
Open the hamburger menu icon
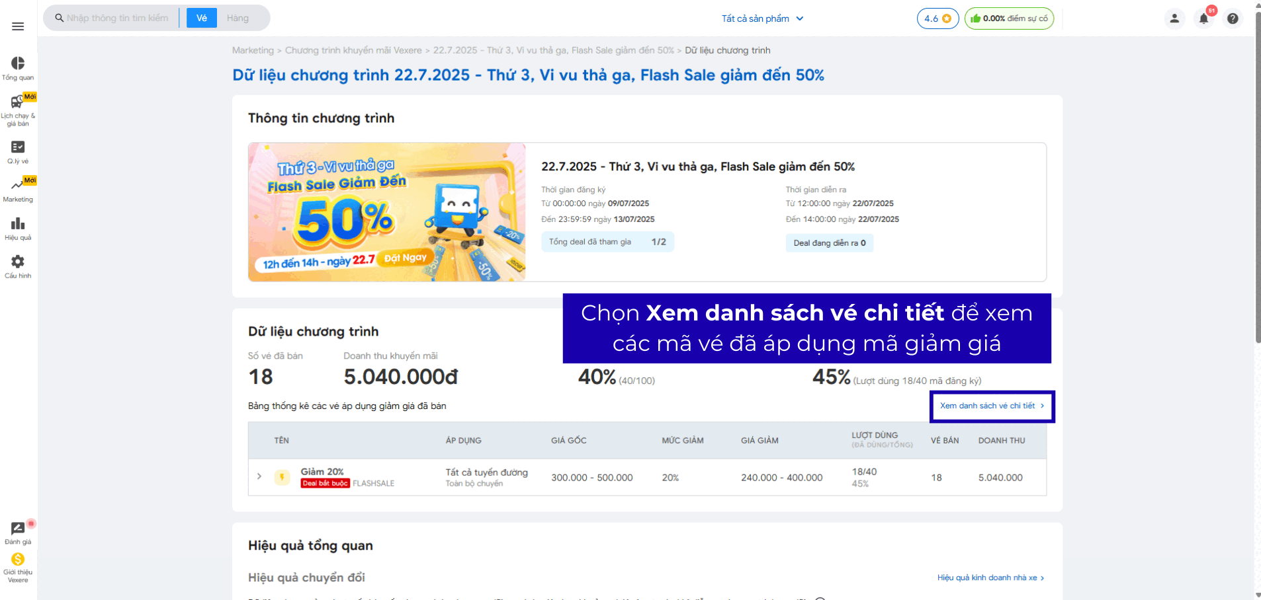point(18,26)
